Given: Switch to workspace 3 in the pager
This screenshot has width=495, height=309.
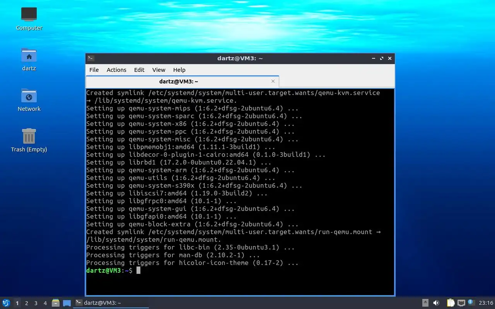Looking at the screenshot, I should point(36,303).
